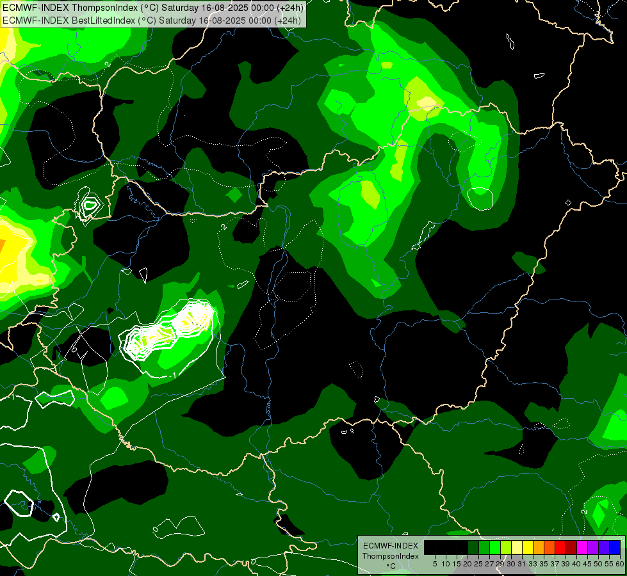
Task: Pick the orange-red 35–37 legend swatch
Action: 550,547
